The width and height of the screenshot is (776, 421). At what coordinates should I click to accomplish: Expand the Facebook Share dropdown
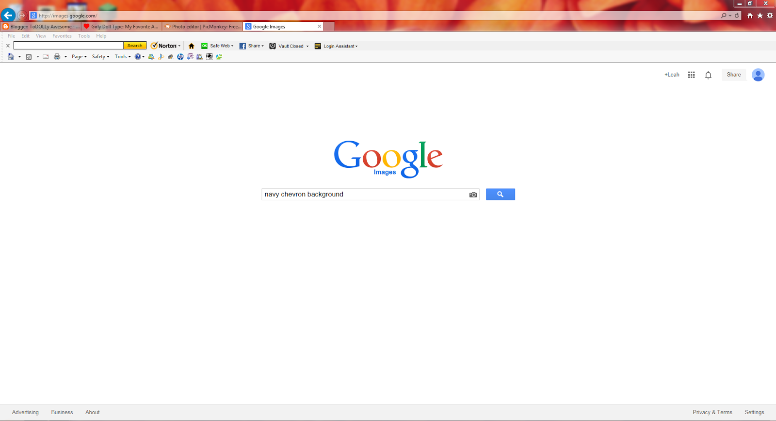263,46
